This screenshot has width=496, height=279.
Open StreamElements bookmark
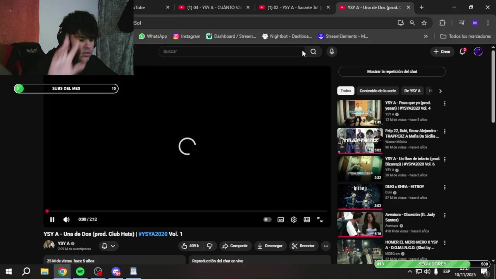point(343,36)
